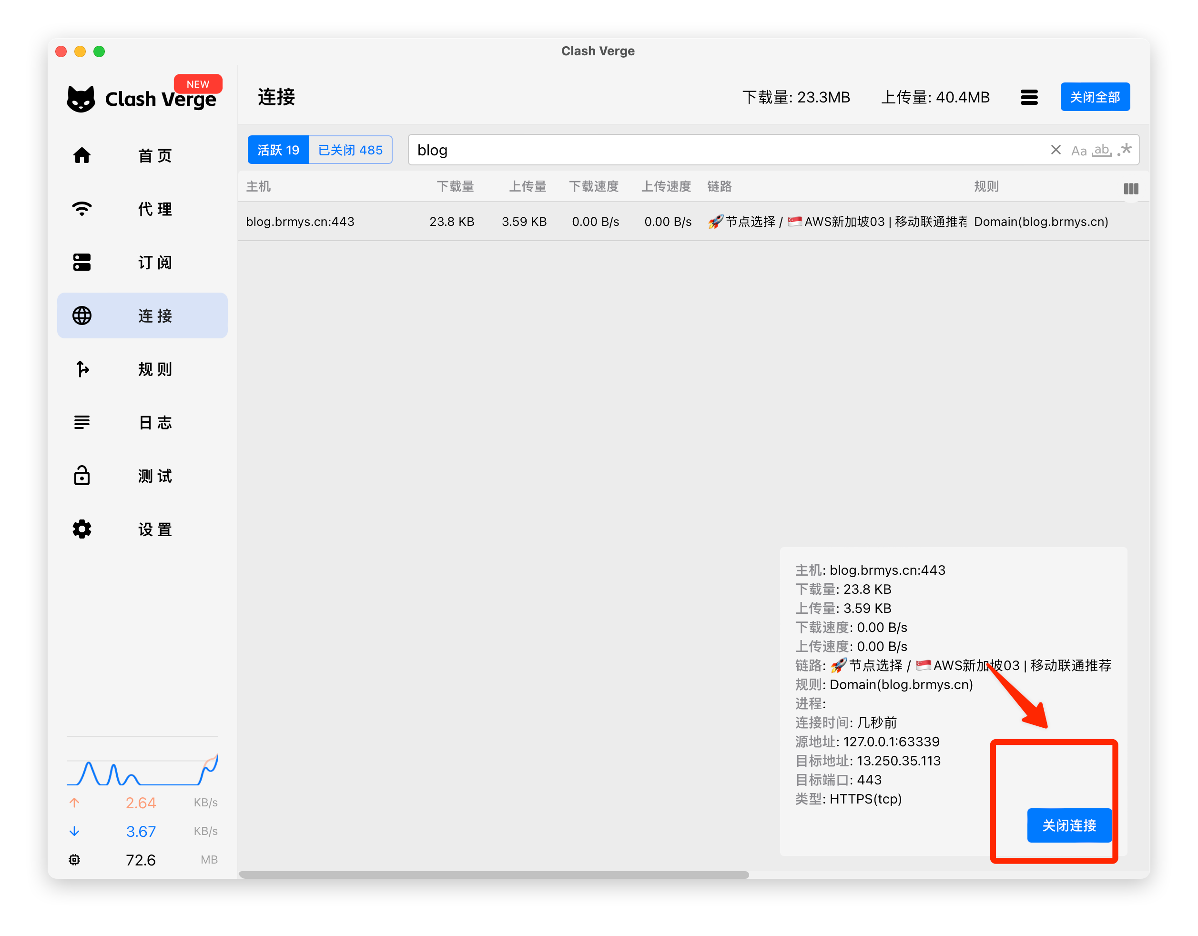Screen dimensions: 1198x936
Task: Sort by 链路 column header
Action: point(719,186)
